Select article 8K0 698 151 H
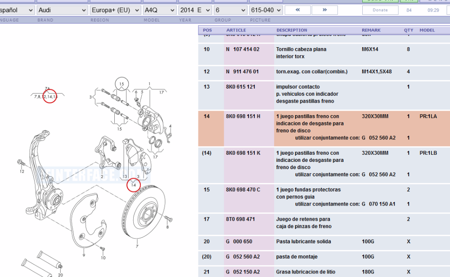The height and width of the screenshot is (277, 450). click(243, 116)
